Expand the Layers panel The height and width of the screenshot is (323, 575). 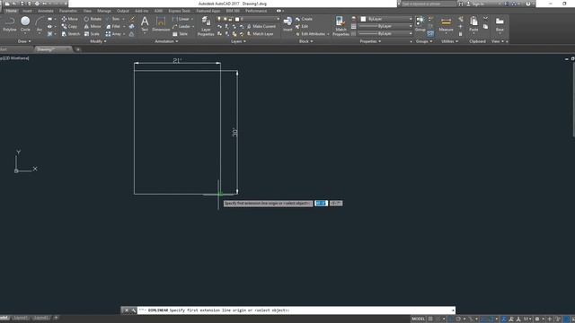coord(238,41)
